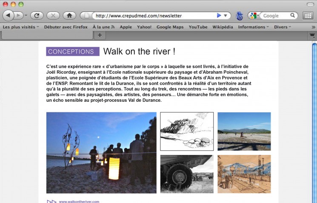
Task: Click the blue vertical scrollbar thumb
Action: [314, 123]
